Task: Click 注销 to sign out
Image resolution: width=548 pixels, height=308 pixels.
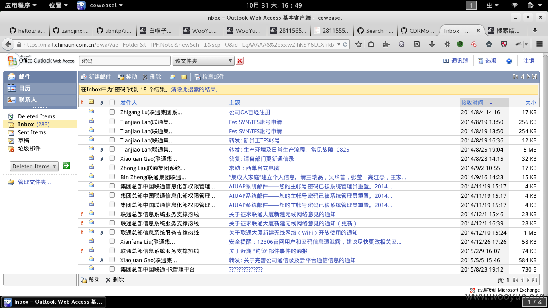Action: coord(529,61)
